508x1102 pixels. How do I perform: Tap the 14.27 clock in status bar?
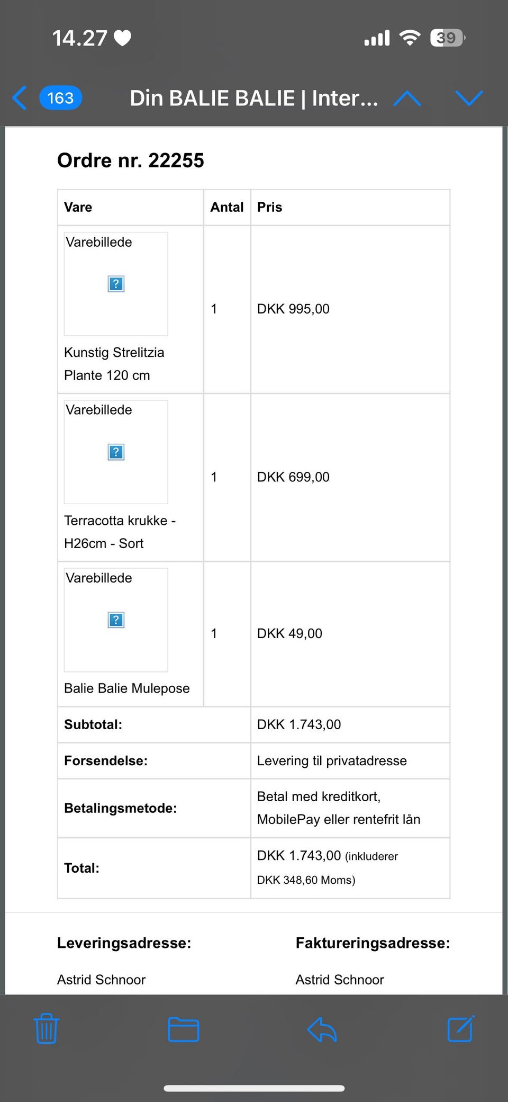[x=79, y=38]
